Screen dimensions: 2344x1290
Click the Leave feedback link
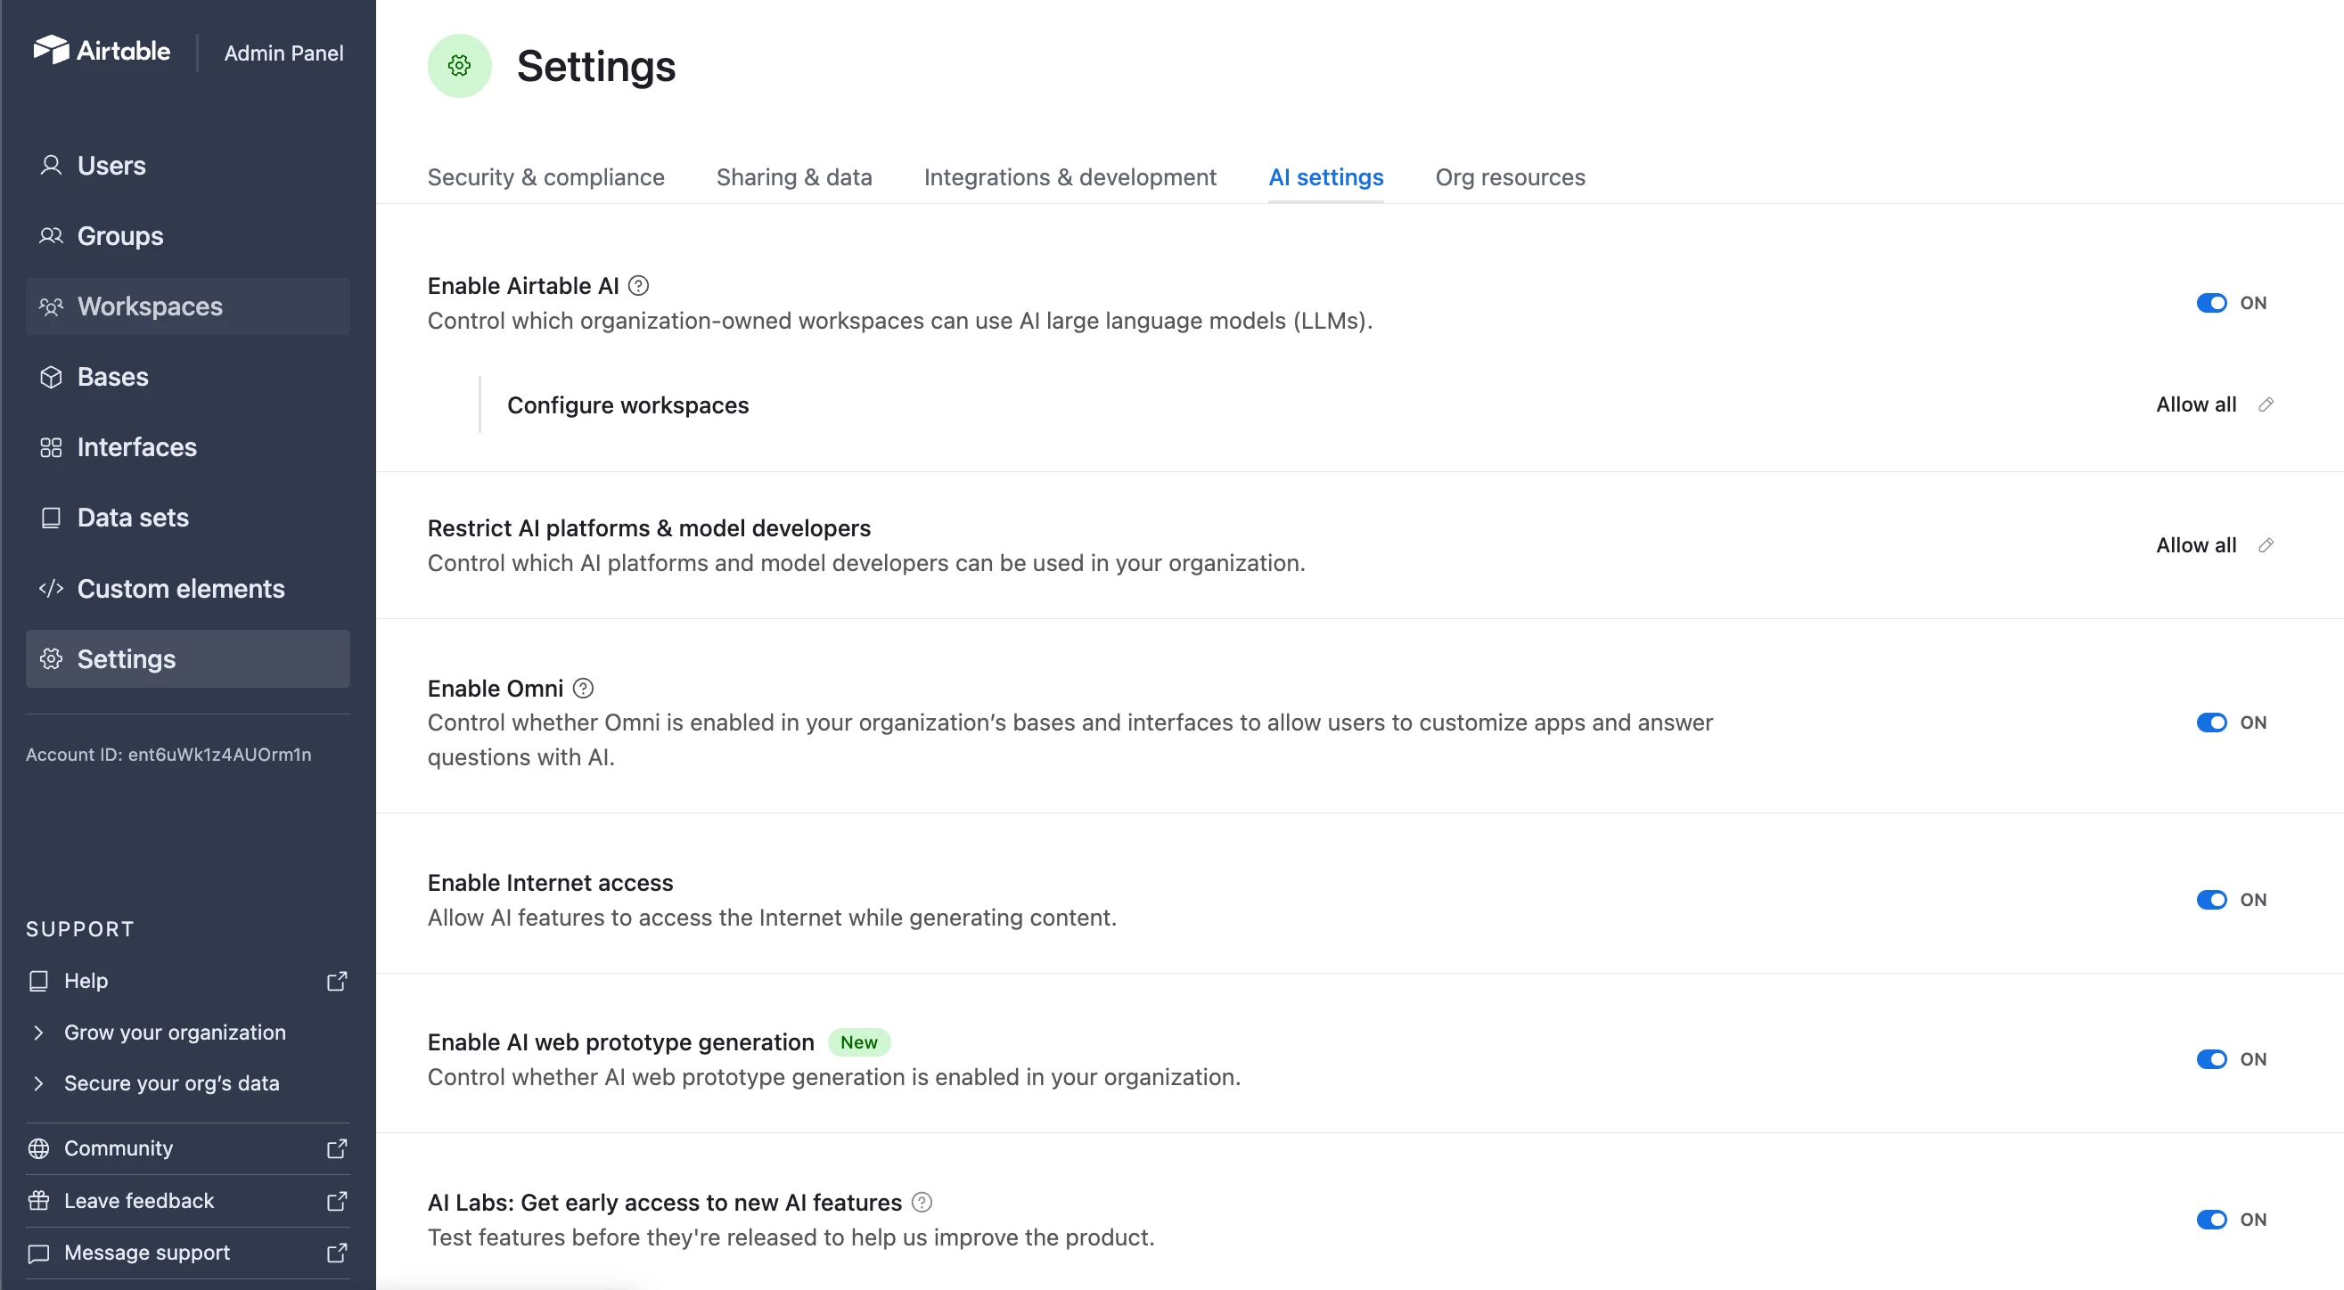pos(139,1201)
